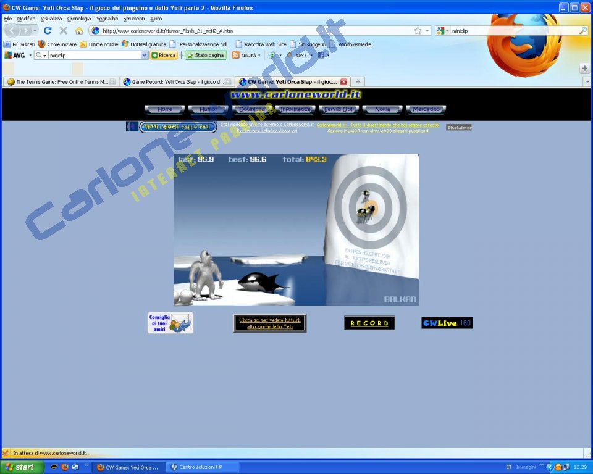
Task: Click the Novità RSS feed icon
Action: pos(235,55)
